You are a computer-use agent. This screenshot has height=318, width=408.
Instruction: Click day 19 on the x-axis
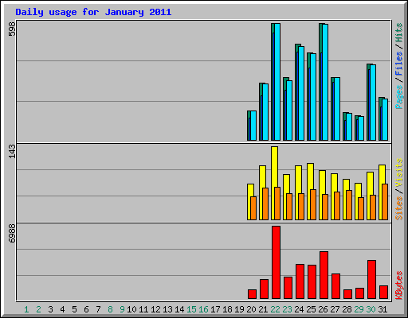[239, 309]
